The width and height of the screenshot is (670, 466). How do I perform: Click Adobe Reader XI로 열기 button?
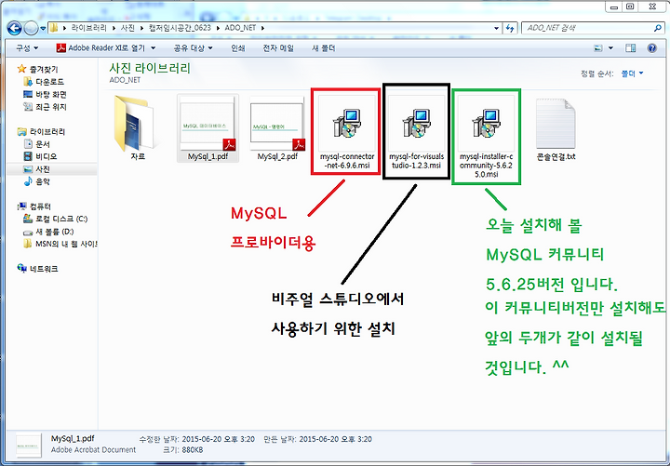(100, 47)
